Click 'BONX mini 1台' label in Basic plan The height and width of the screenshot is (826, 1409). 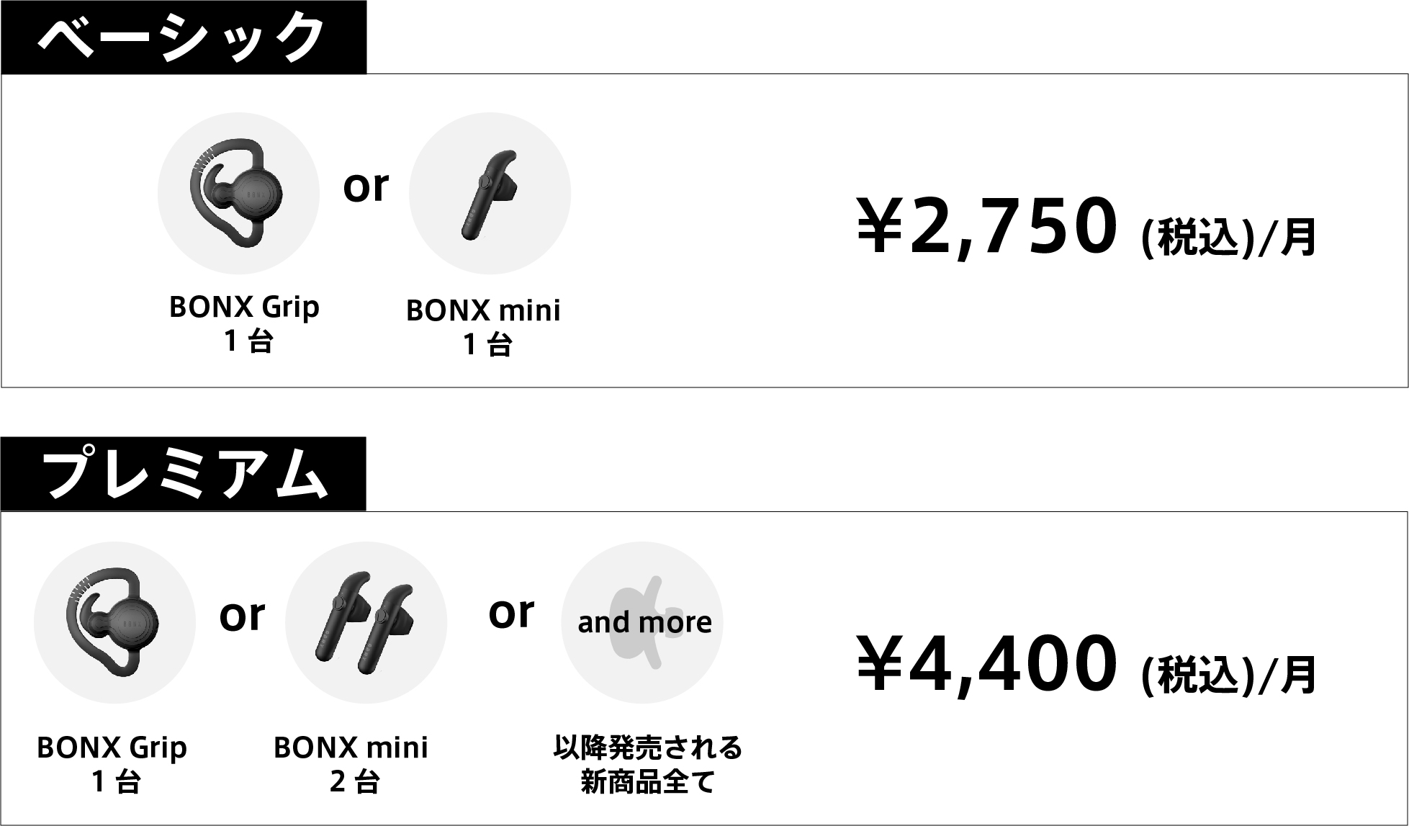(x=483, y=328)
